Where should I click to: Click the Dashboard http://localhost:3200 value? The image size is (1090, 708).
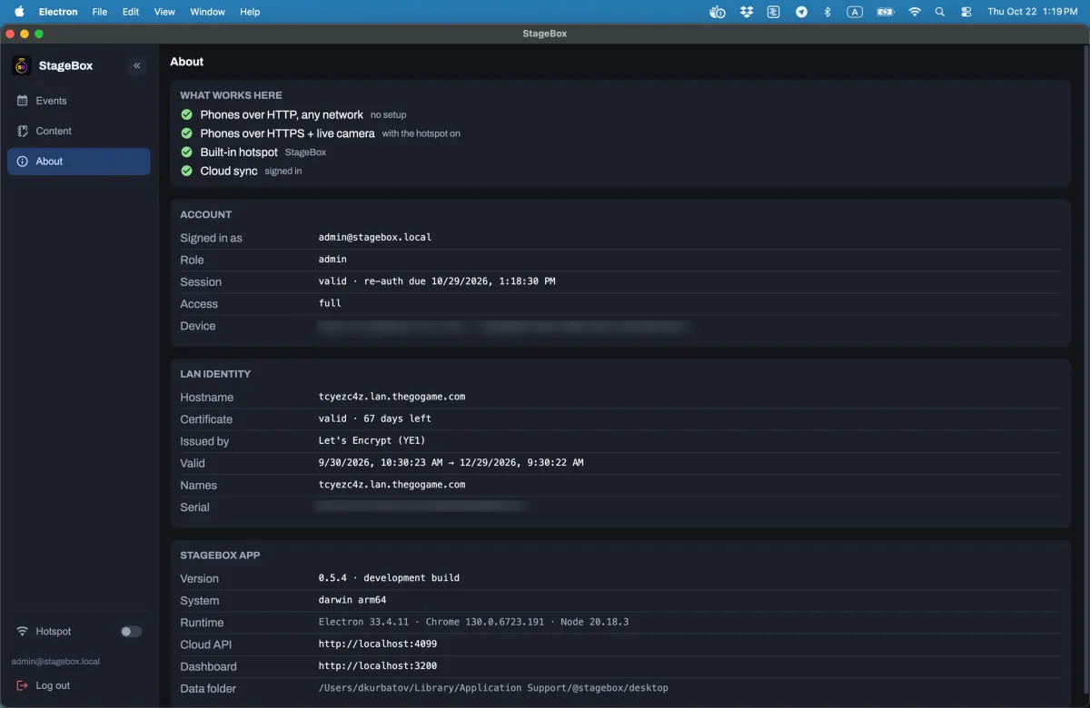pyautogui.click(x=378, y=666)
